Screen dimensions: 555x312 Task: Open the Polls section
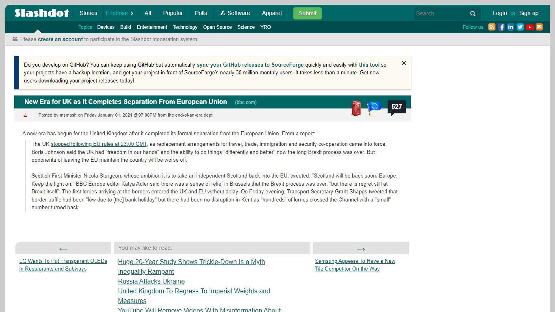201,13
